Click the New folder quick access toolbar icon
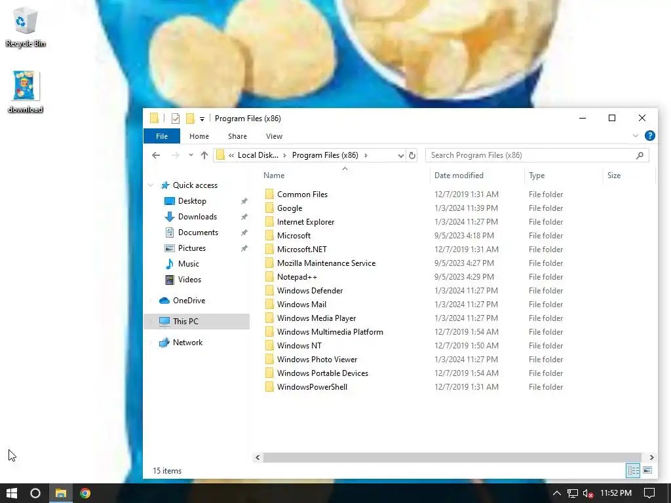This screenshot has width=671, height=503. [190, 119]
